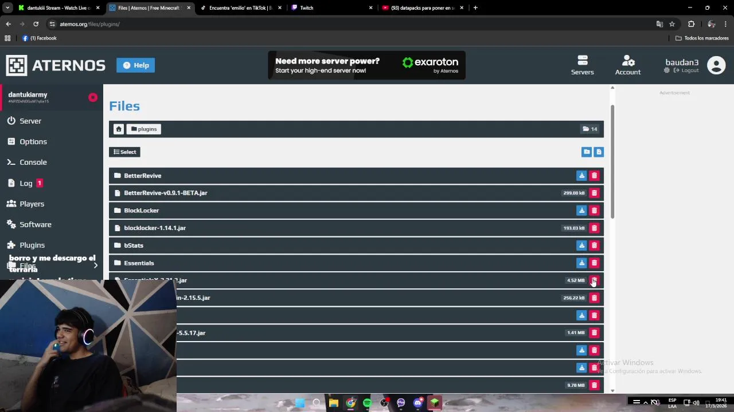
Task: Open Spotify from the taskbar
Action: [367, 403]
